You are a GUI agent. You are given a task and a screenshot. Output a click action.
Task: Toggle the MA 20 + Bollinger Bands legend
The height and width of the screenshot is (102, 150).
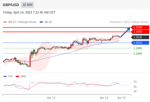[x=20, y=22]
